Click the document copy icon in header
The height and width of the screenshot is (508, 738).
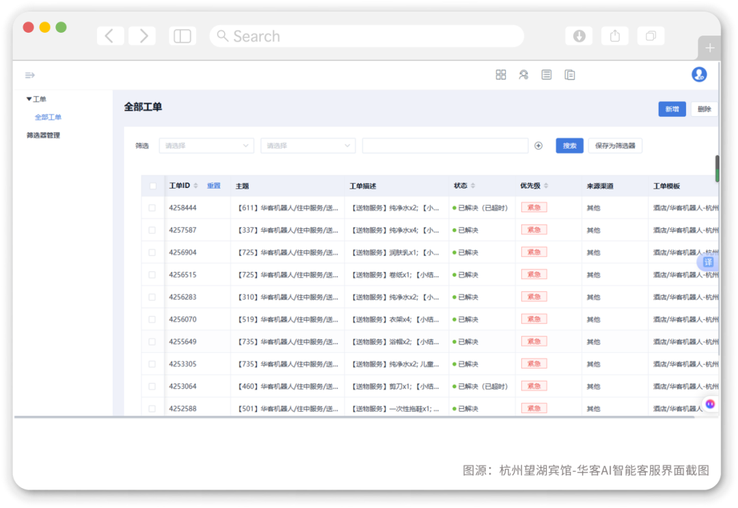[569, 75]
